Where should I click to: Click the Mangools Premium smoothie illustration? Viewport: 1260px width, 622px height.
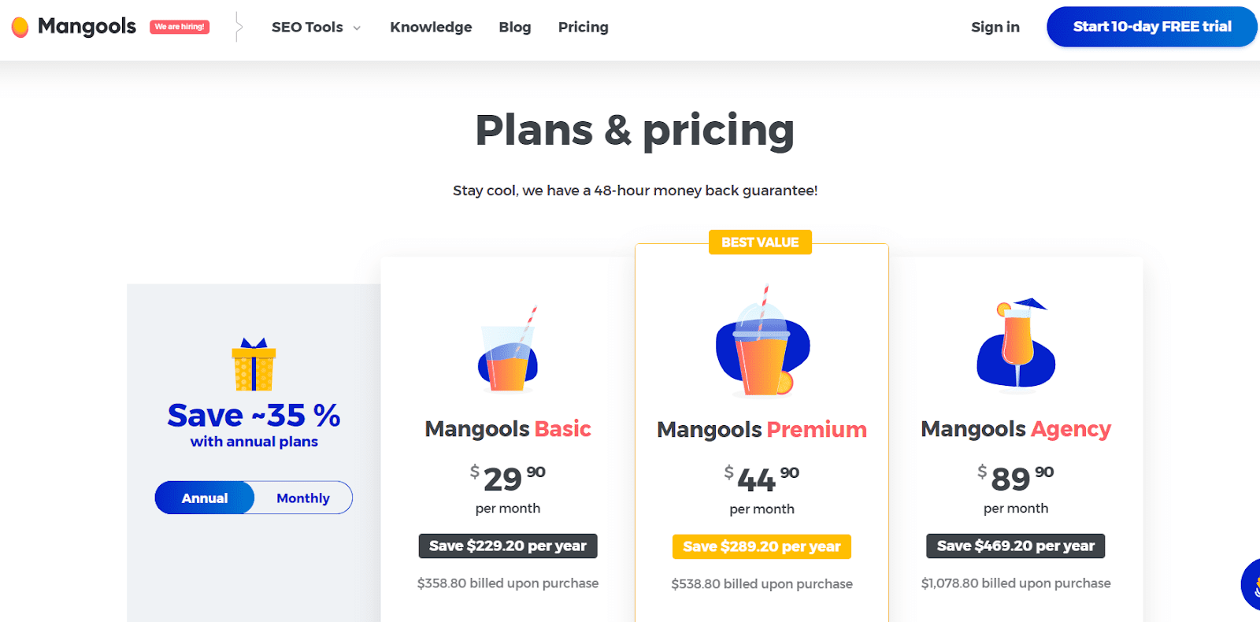(x=762, y=341)
